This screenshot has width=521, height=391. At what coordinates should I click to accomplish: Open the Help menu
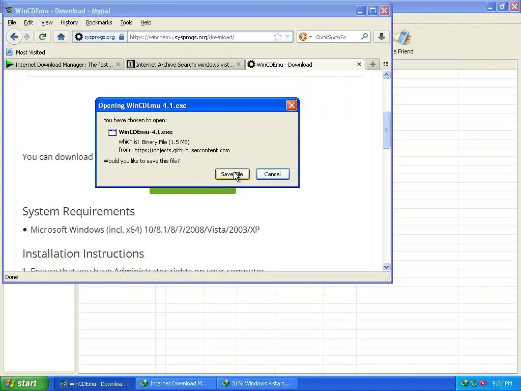tap(146, 22)
